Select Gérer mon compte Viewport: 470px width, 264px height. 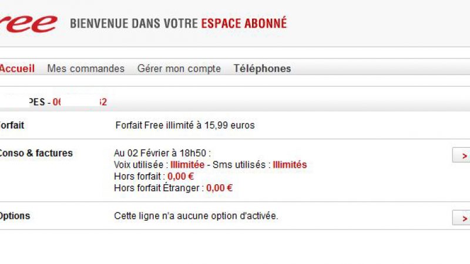[179, 69]
